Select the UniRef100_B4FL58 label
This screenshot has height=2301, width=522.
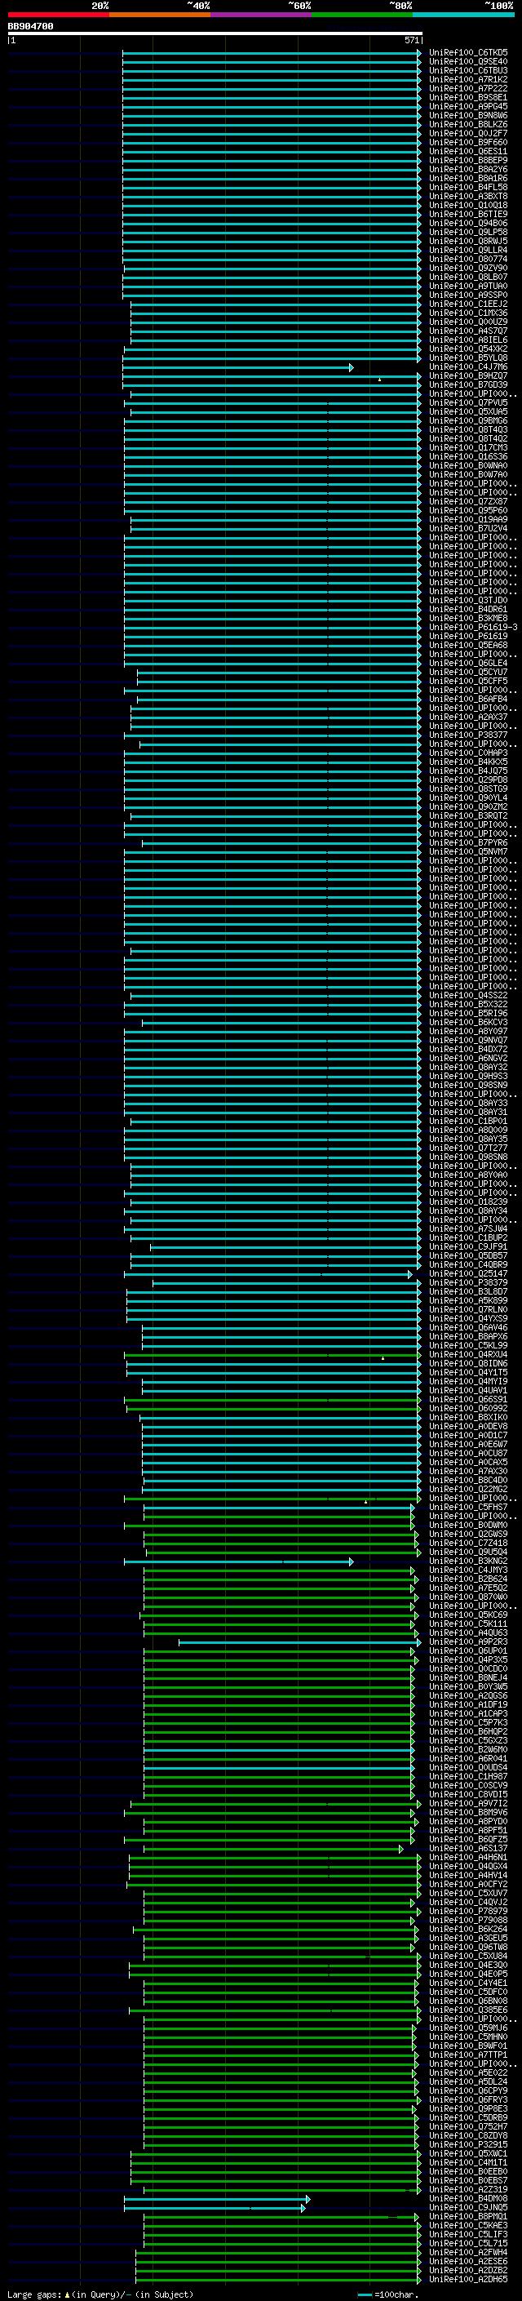click(x=468, y=188)
